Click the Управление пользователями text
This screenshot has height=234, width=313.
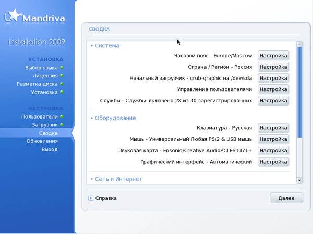pos(214,89)
